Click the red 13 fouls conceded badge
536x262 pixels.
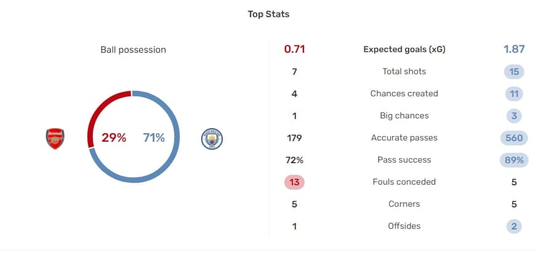(x=294, y=182)
